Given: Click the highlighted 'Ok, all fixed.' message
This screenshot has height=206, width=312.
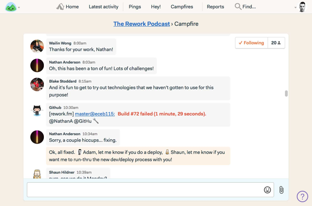Looking at the screenshot, I should (x=138, y=156).
